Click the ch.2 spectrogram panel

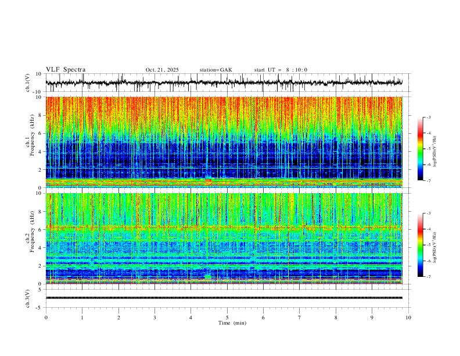[224, 238]
